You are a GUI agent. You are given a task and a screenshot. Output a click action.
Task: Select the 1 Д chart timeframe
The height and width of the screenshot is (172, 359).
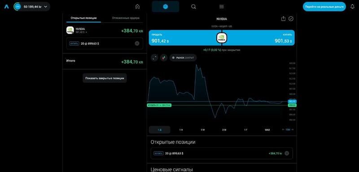(x=160, y=130)
